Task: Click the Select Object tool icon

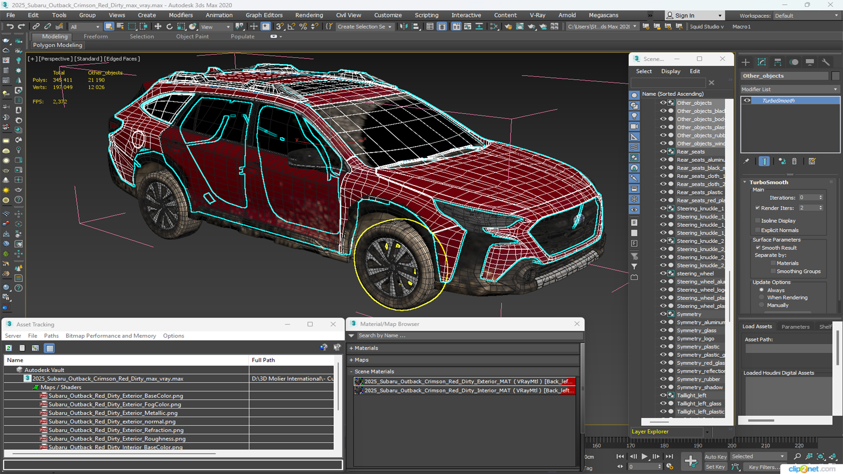Action: coord(109,26)
